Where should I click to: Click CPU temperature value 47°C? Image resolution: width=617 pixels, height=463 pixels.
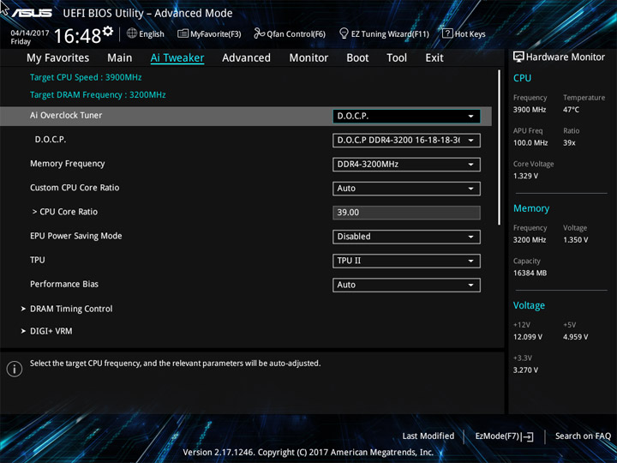[x=571, y=110]
